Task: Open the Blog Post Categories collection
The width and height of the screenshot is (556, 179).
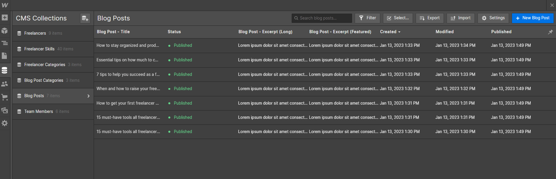Action: point(53,80)
